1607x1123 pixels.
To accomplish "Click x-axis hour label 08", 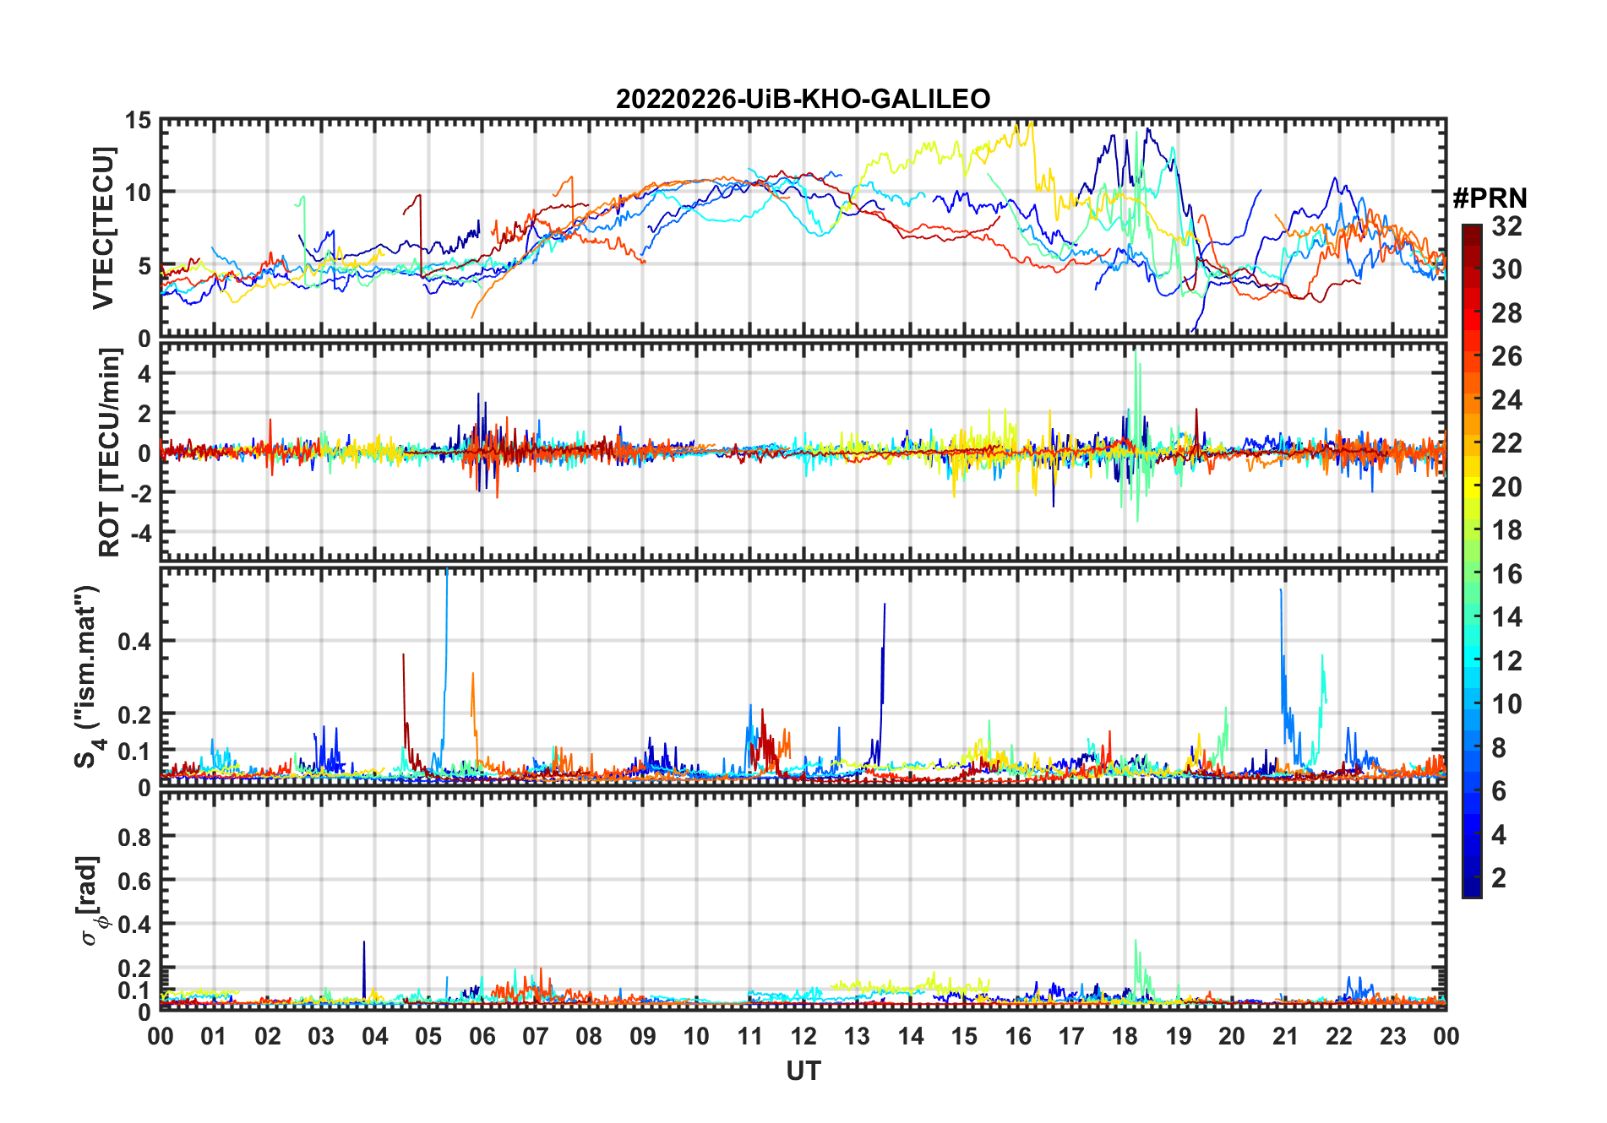I will (589, 1036).
